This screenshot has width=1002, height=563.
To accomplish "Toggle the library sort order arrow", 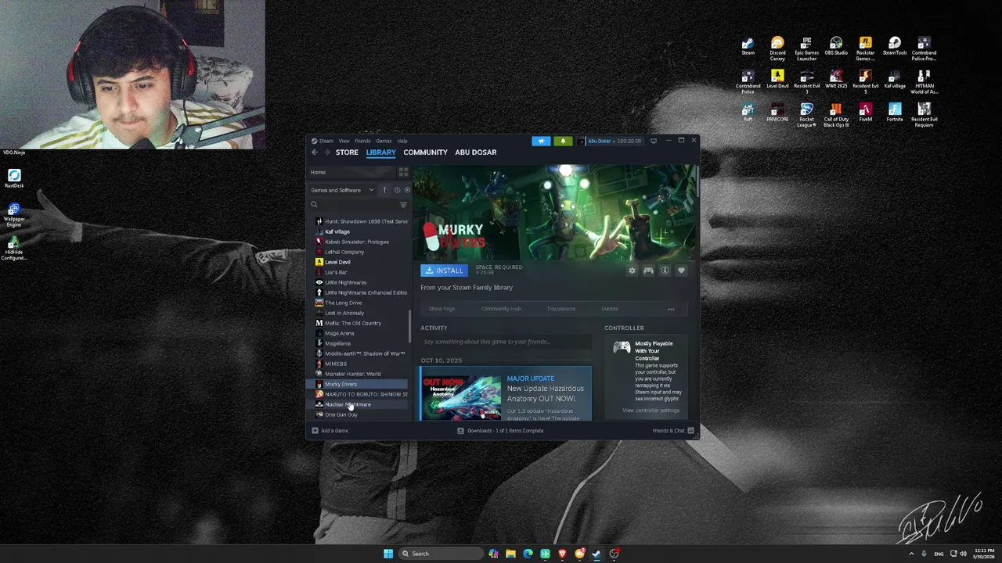I will [384, 190].
